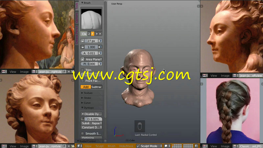The image size is (263, 148).
Task: Click the brush user count 2 button
Action: [x=89, y=34]
